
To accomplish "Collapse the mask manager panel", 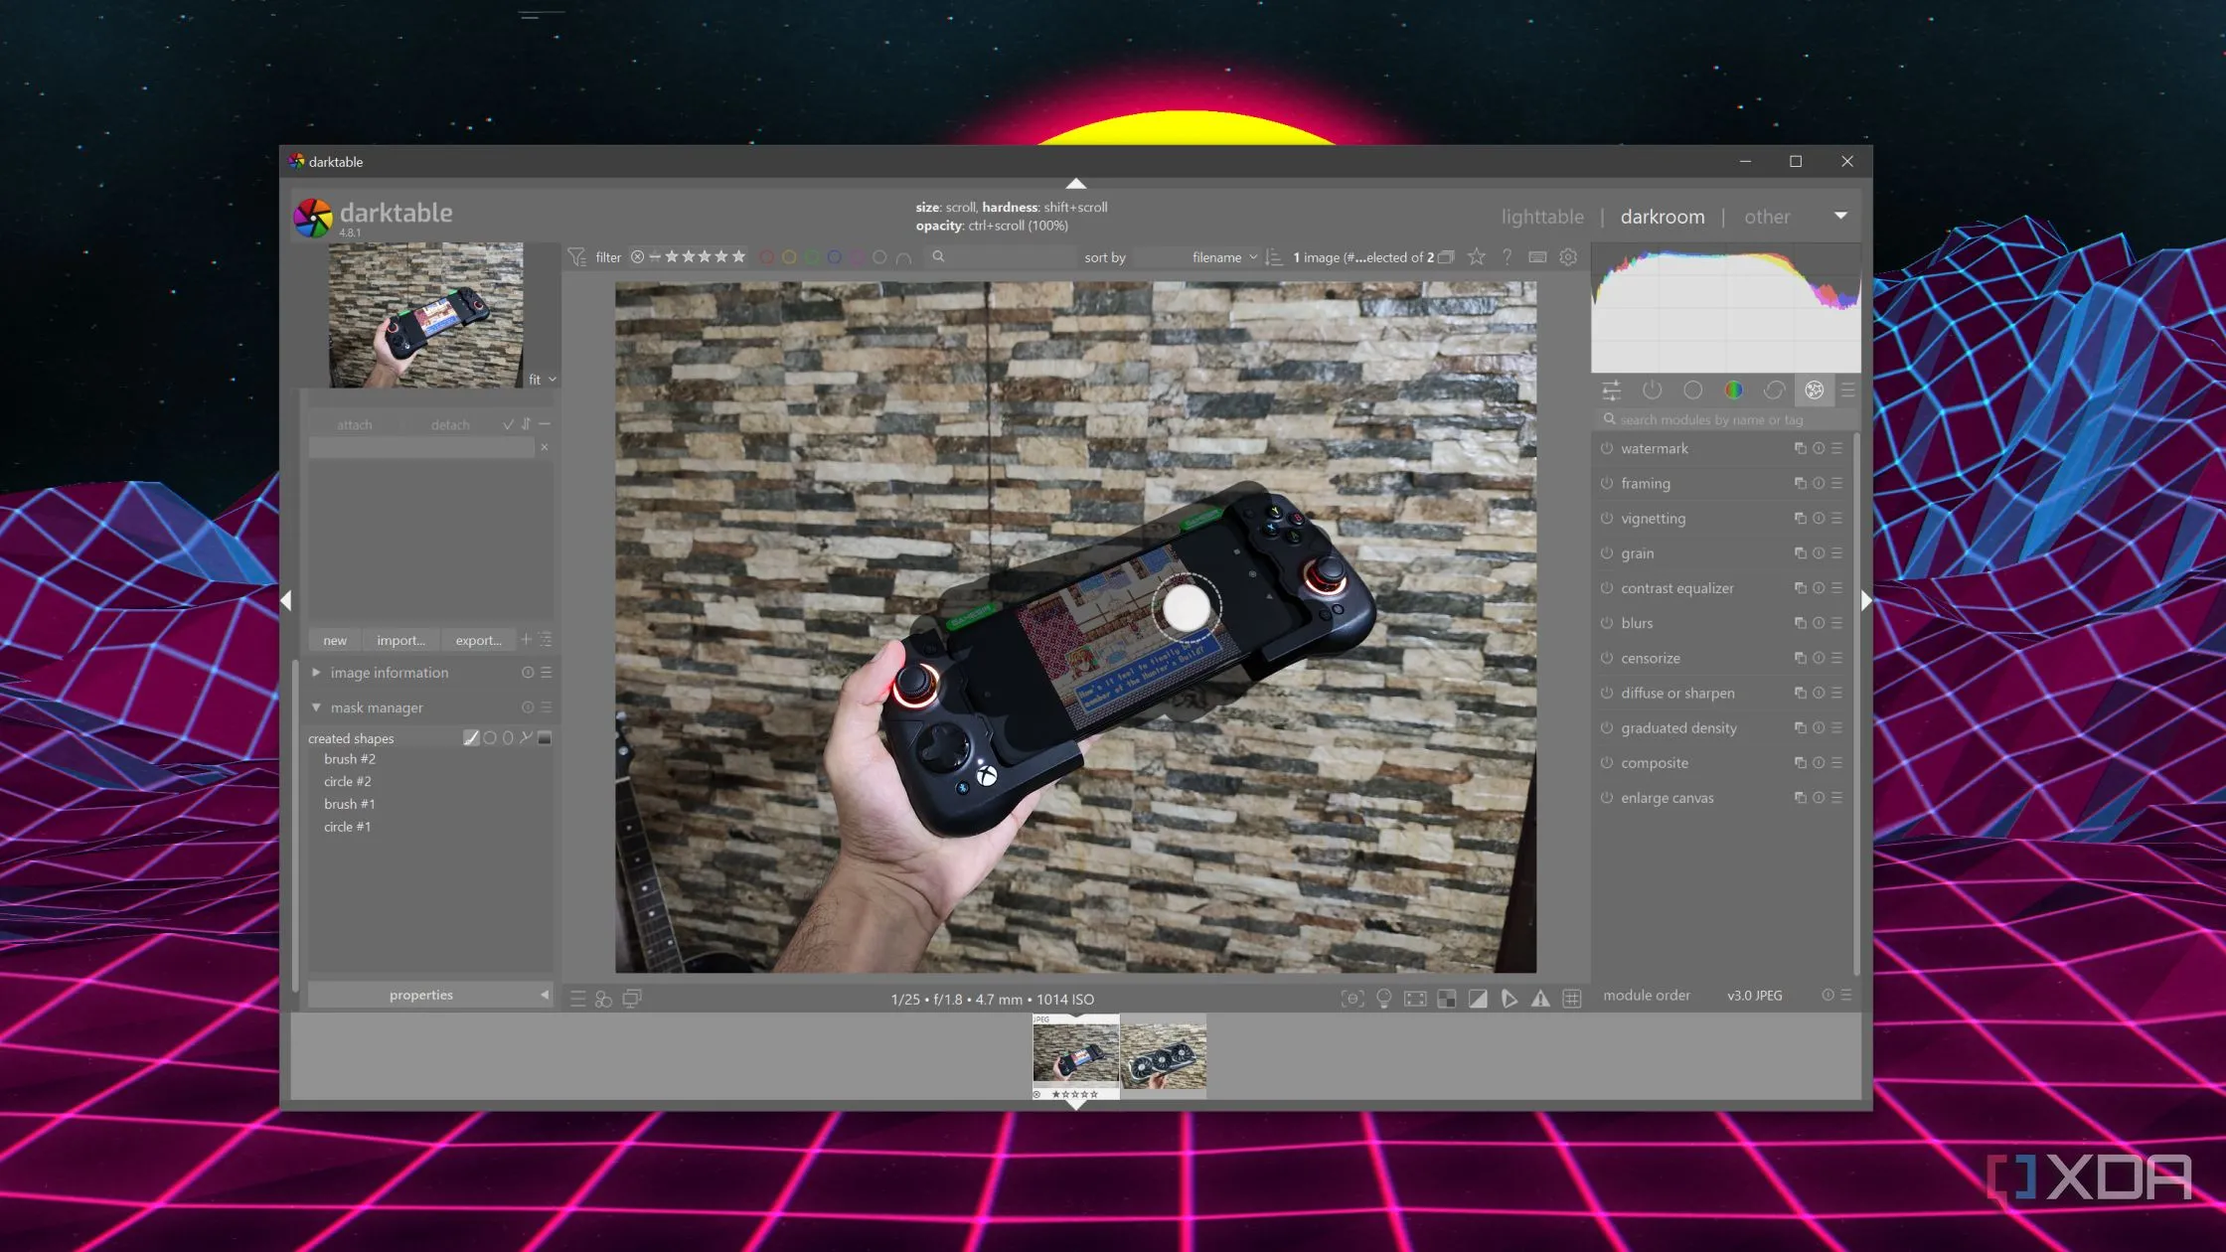I will [316, 707].
